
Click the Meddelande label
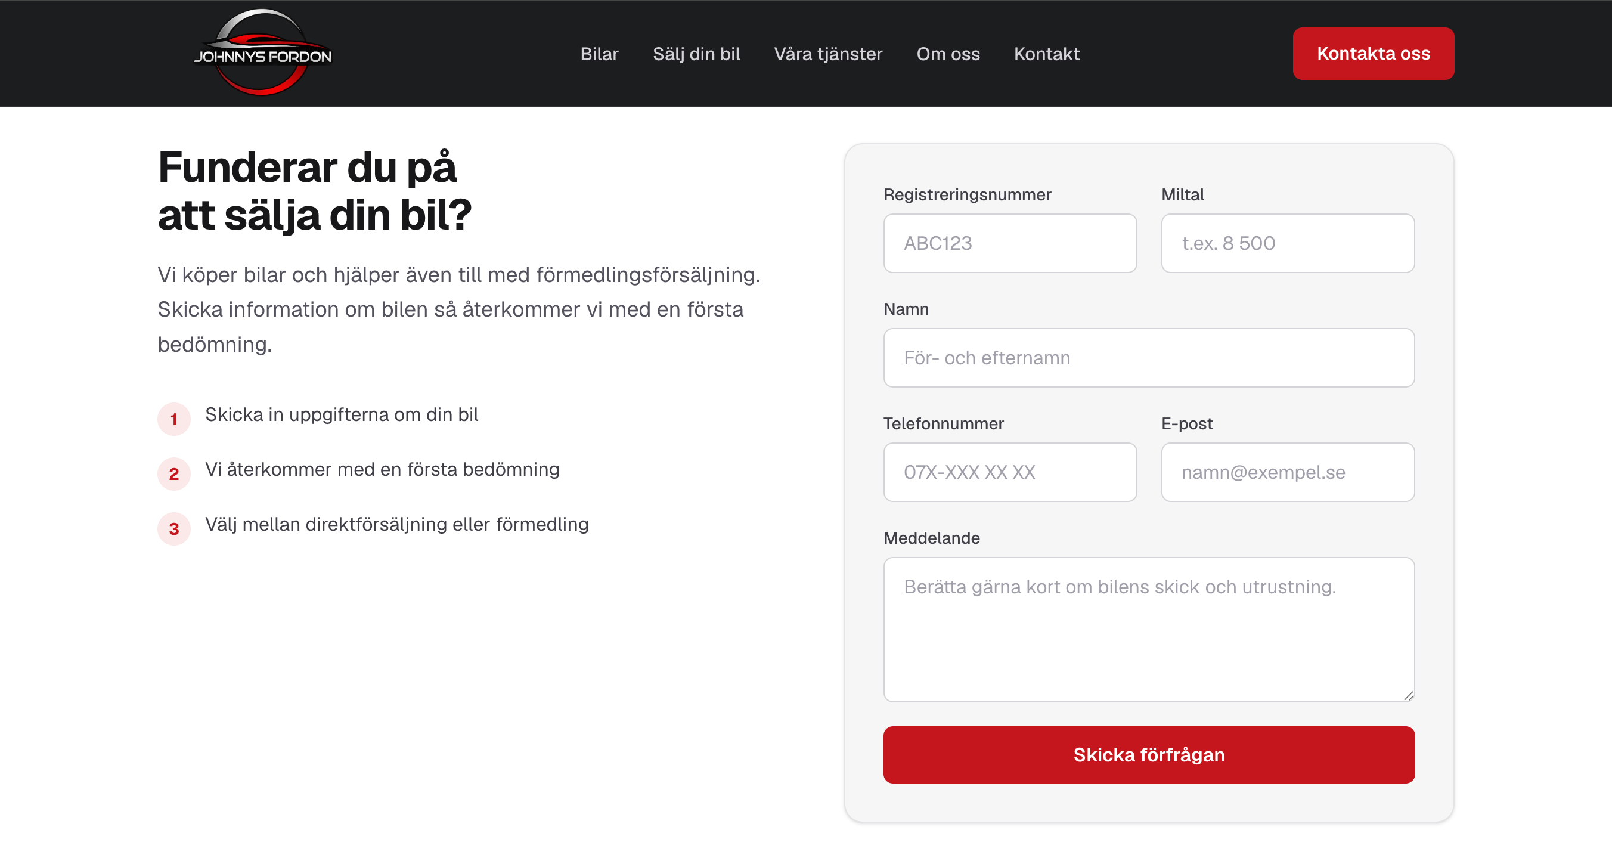pos(931,538)
